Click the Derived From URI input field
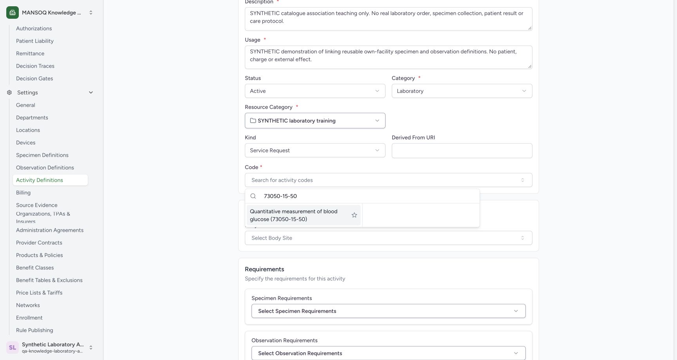The width and height of the screenshot is (677, 360). 462,151
